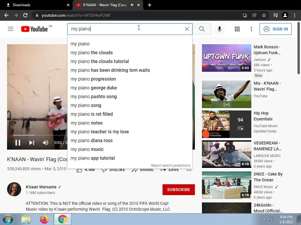Close the K'NAAN Wavin' Flag tab
Screen dimensions: 301x225
click(x=138, y=5)
